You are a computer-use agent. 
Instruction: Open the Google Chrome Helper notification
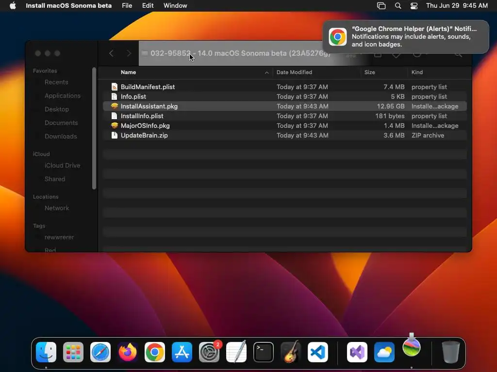coord(406,37)
